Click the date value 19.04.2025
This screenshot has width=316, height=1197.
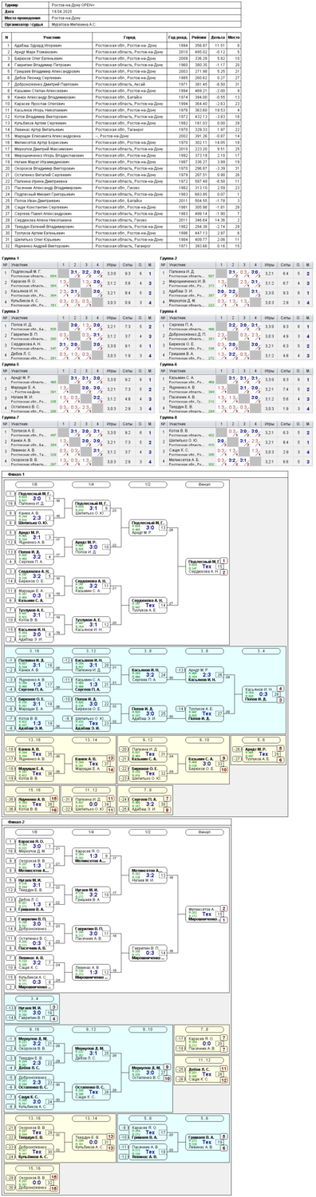tap(62, 10)
